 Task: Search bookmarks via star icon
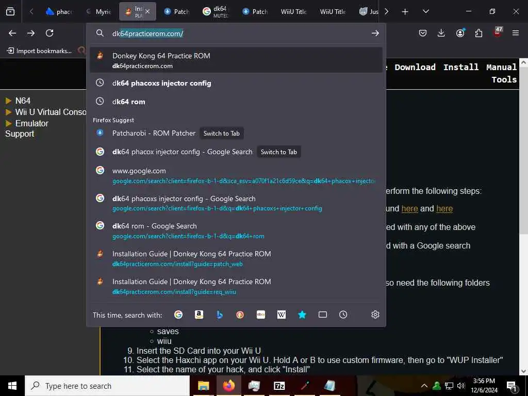(x=302, y=315)
